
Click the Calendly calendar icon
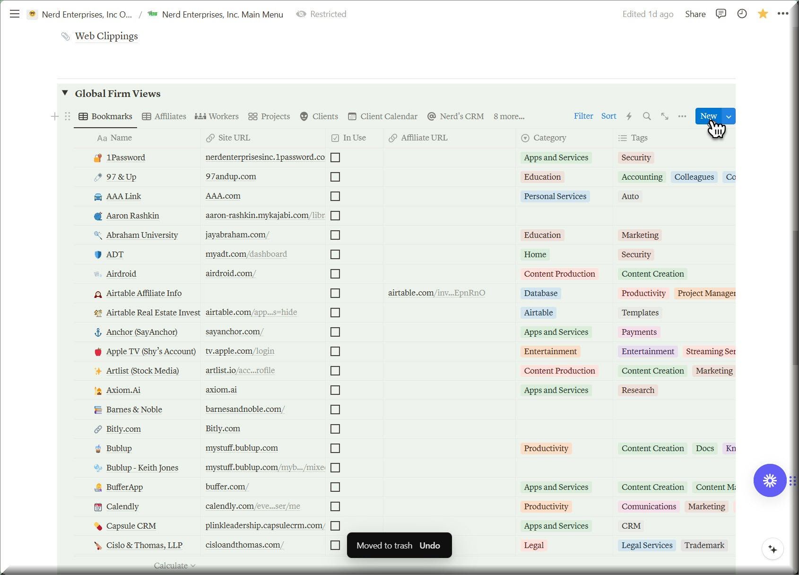pos(98,507)
